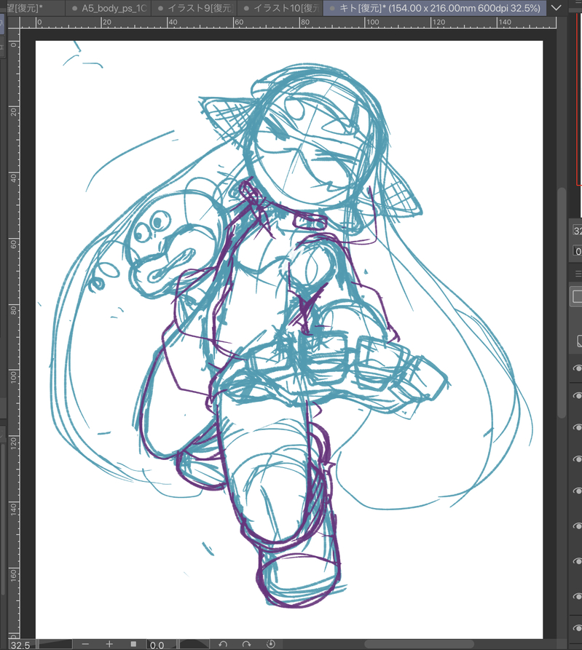The image size is (582, 650).
Task: Reset canvas rotation with the circular reset icon
Action: (270, 644)
